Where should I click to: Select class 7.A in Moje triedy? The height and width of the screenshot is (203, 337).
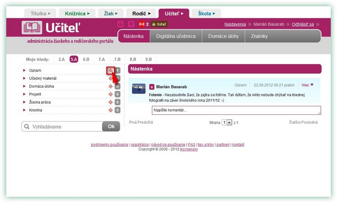click(102, 59)
